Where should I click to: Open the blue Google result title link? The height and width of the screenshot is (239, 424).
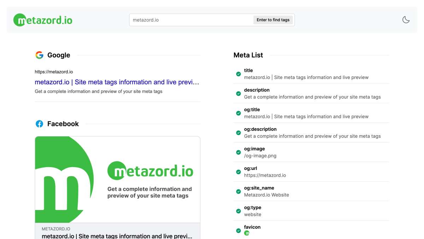click(117, 82)
